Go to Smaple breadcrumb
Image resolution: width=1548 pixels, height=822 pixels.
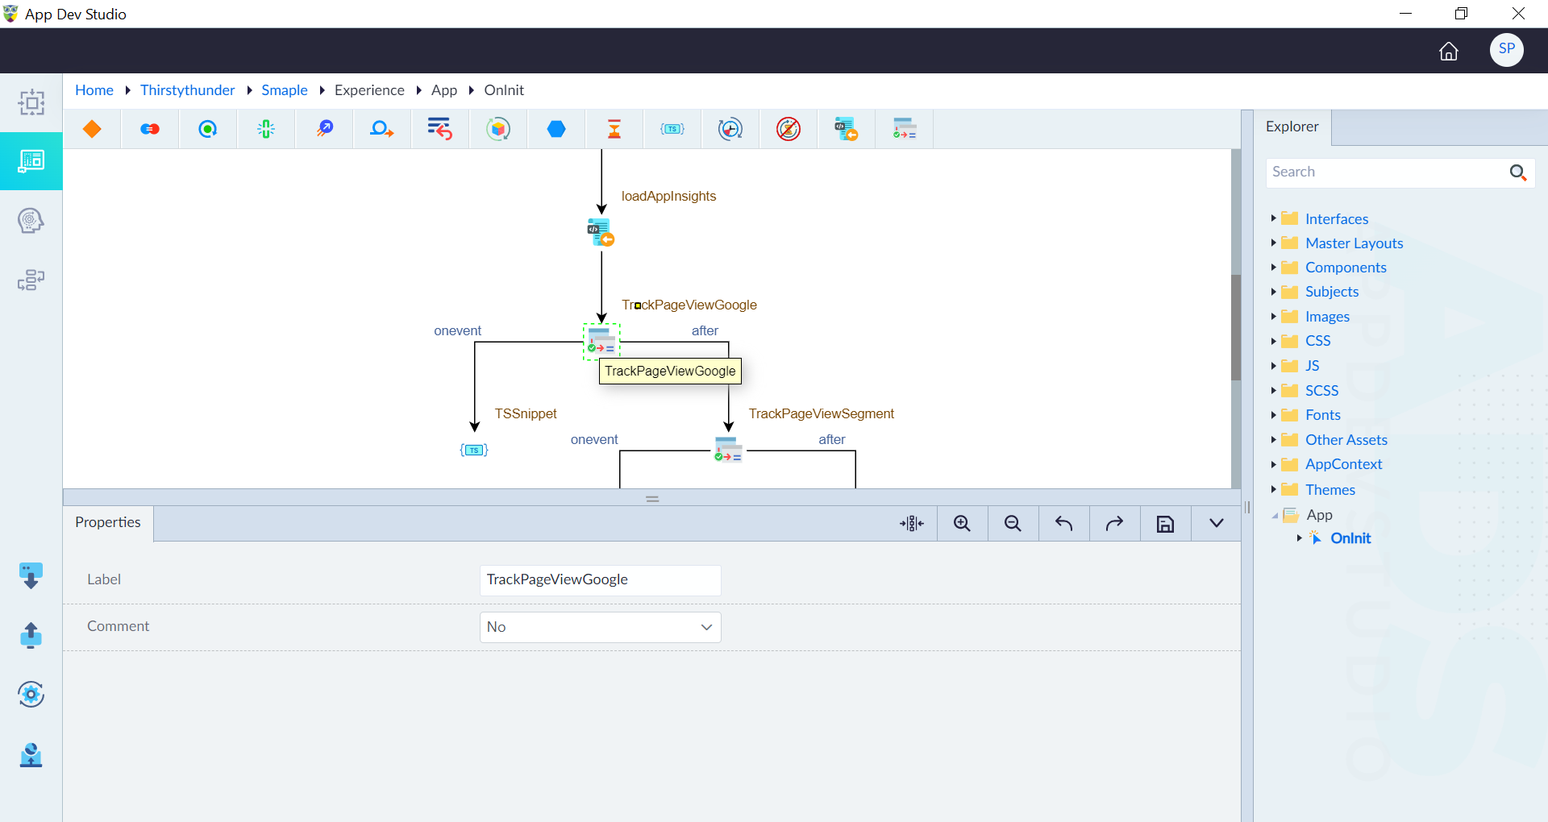[285, 90]
